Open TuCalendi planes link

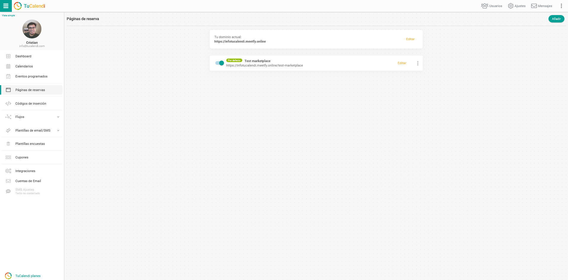(x=28, y=276)
